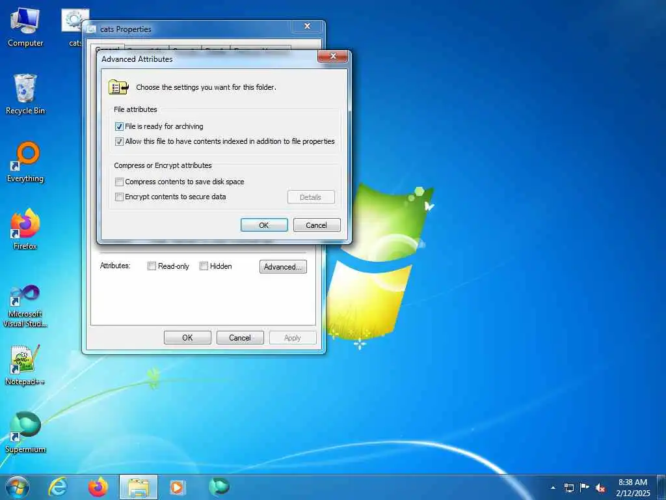
Task: Launch the Supermium browser shortcut
Action: 25,432
